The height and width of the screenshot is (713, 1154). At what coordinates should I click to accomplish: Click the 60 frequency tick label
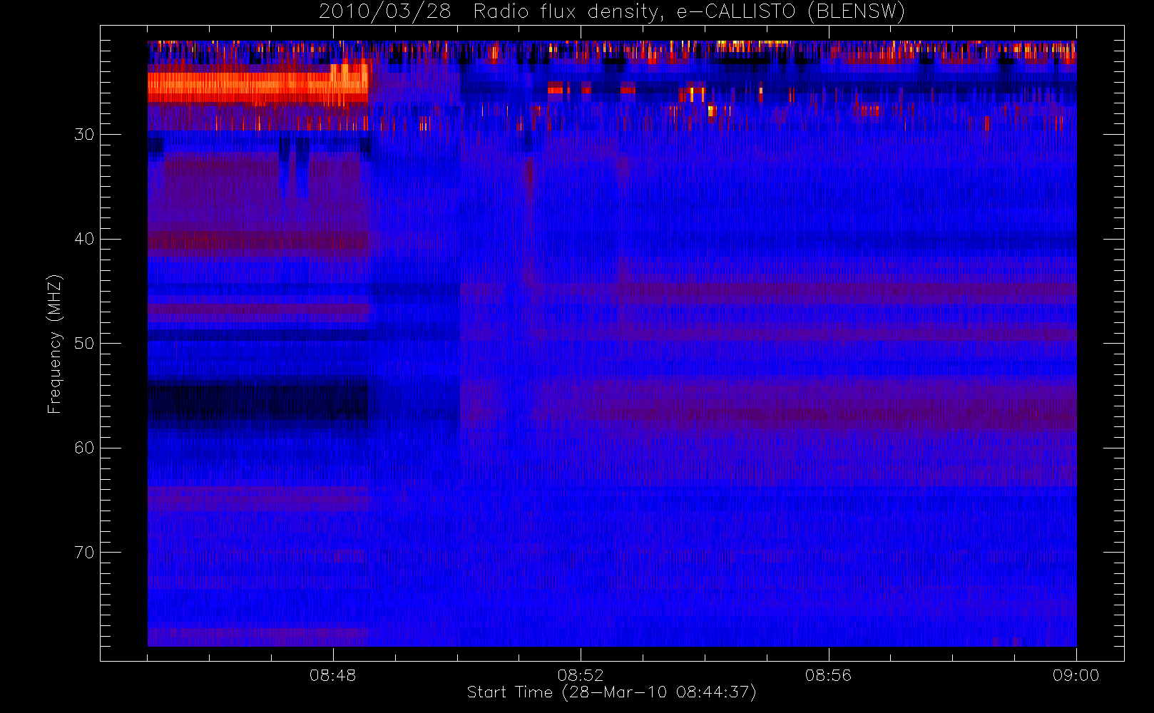(x=84, y=448)
